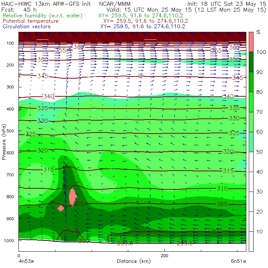Click the '6n51w' end coordinate label
Screen dimensions: 268x268
click(238, 261)
